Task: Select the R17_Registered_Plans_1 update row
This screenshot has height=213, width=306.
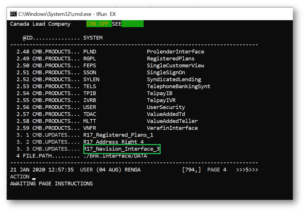Action: pyautogui.click(x=118, y=135)
